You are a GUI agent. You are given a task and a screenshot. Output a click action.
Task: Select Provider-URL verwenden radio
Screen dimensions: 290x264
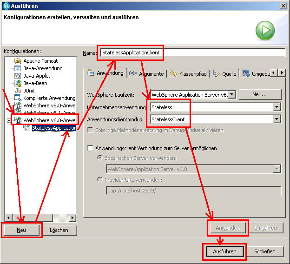click(99, 179)
